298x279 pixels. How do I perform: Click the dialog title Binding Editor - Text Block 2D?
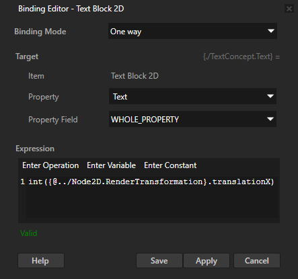pyautogui.click(x=71, y=9)
